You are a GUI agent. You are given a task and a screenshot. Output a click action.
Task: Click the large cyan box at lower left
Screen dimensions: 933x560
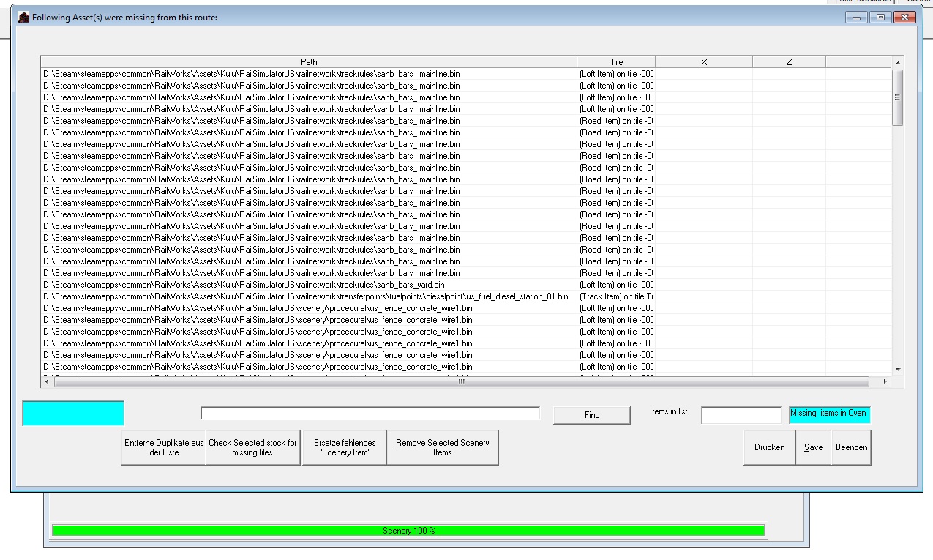73,413
